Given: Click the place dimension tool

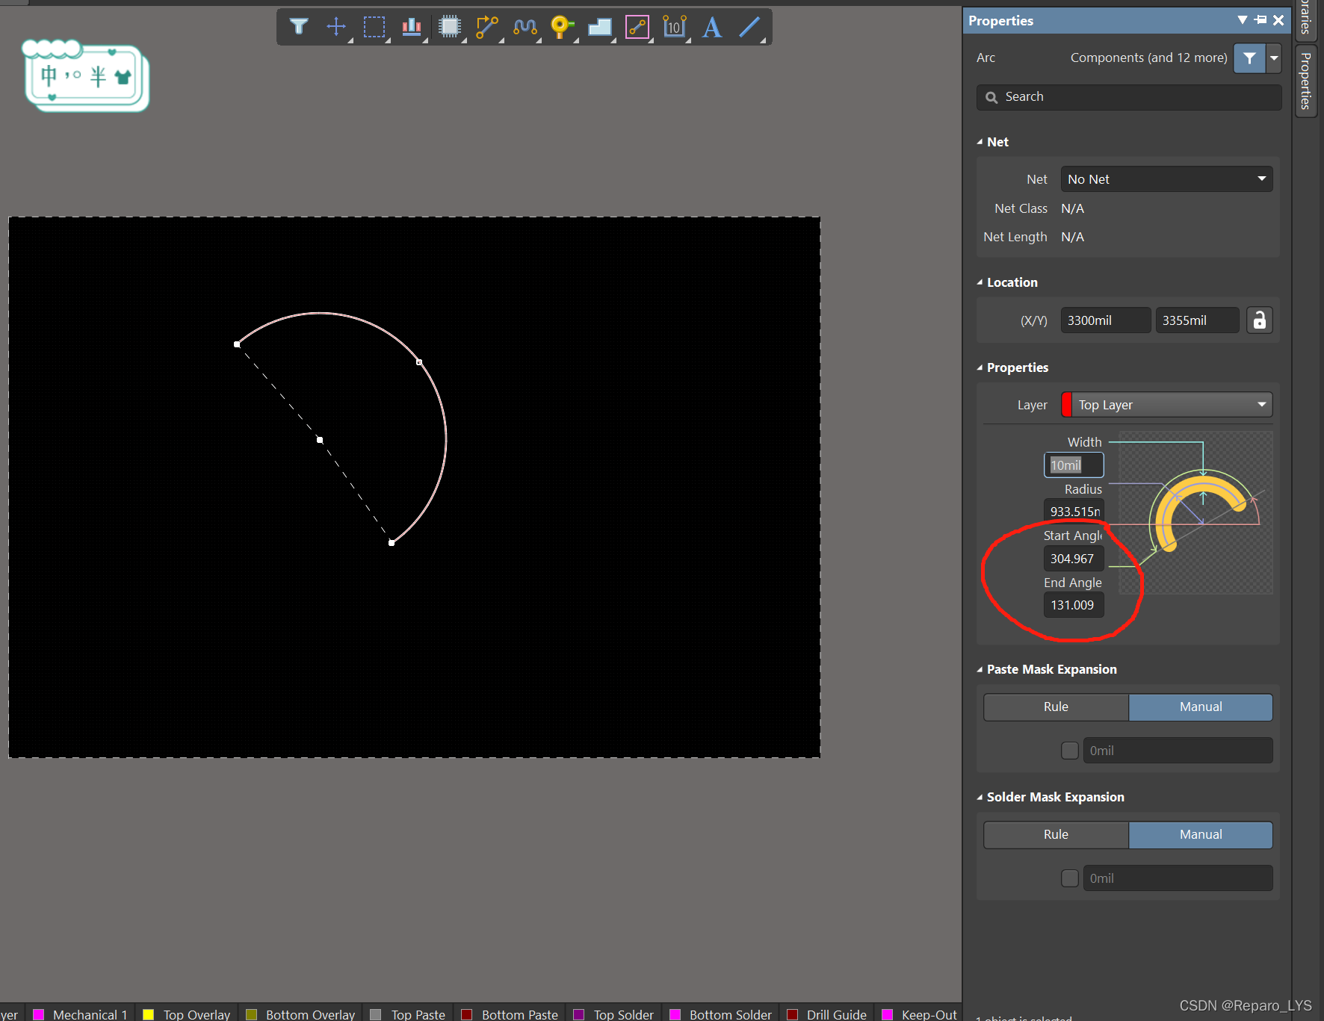Looking at the screenshot, I should click(x=674, y=27).
